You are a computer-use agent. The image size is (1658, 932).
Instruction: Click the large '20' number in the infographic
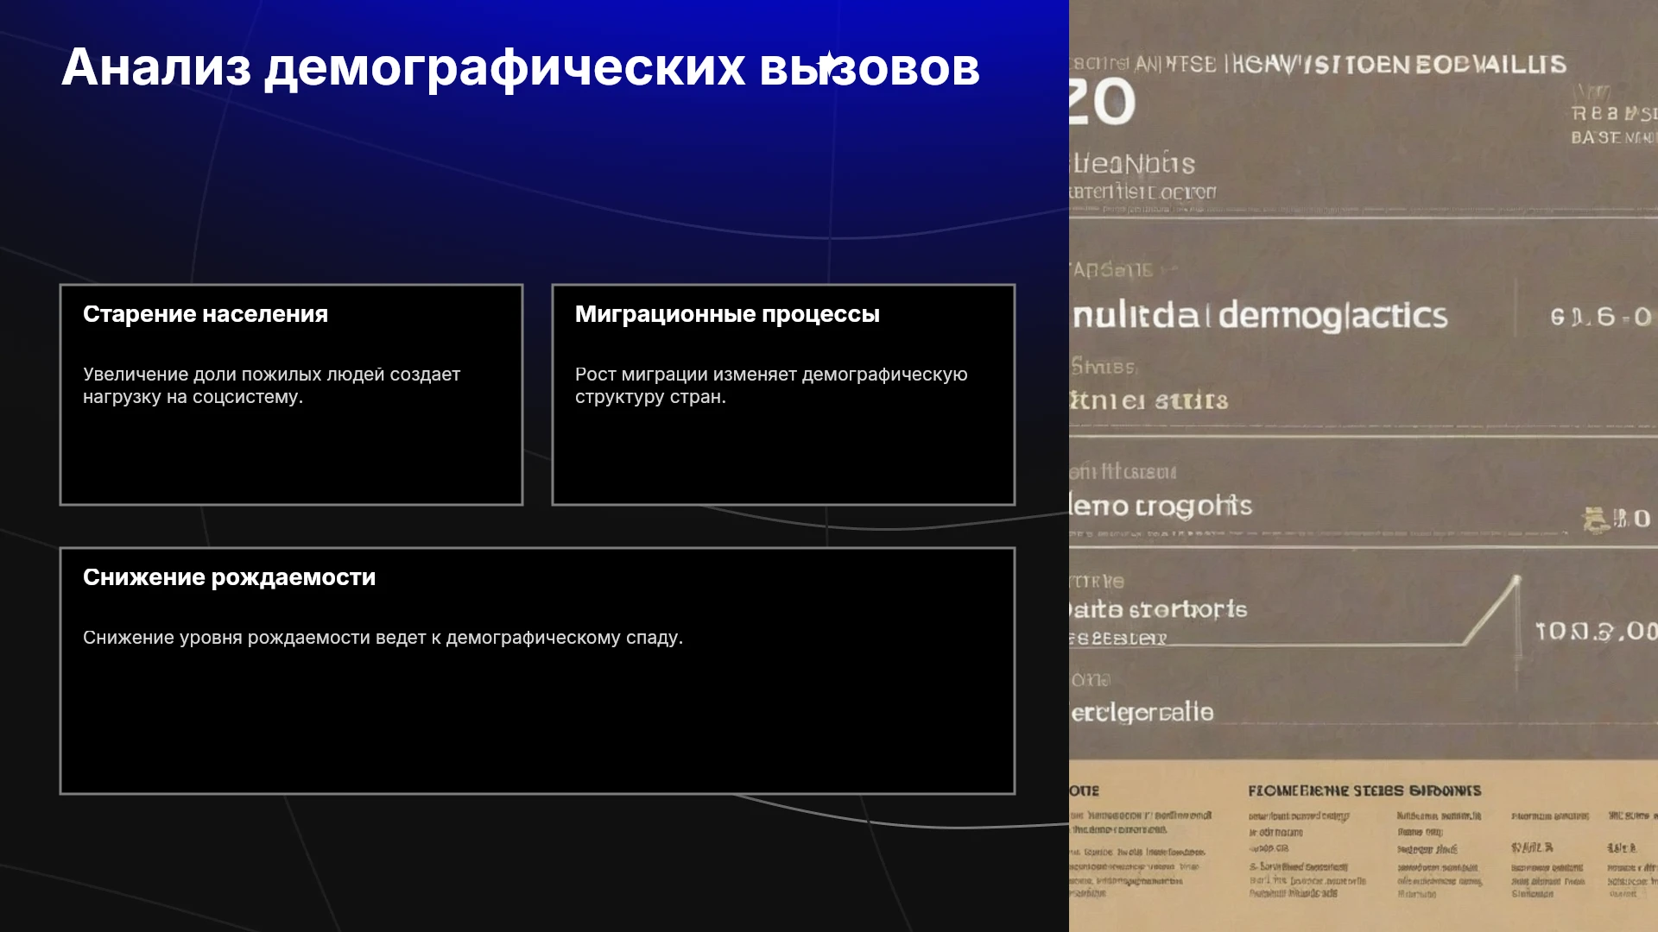point(1102,103)
